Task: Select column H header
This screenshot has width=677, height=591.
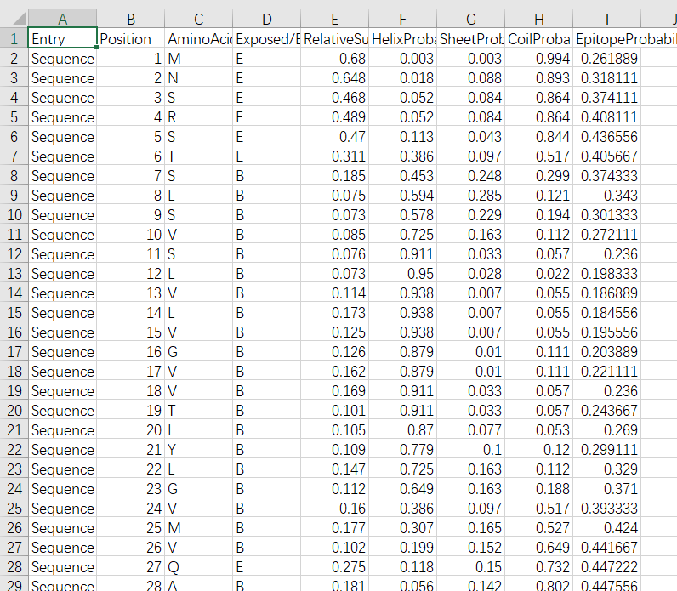Action: coord(539,19)
